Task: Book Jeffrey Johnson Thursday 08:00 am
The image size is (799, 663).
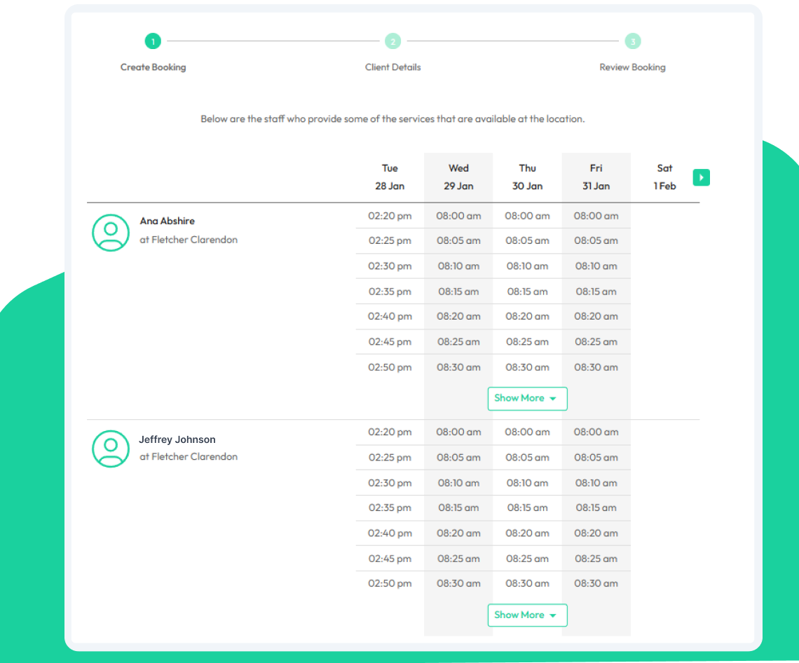Action: click(527, 432)
